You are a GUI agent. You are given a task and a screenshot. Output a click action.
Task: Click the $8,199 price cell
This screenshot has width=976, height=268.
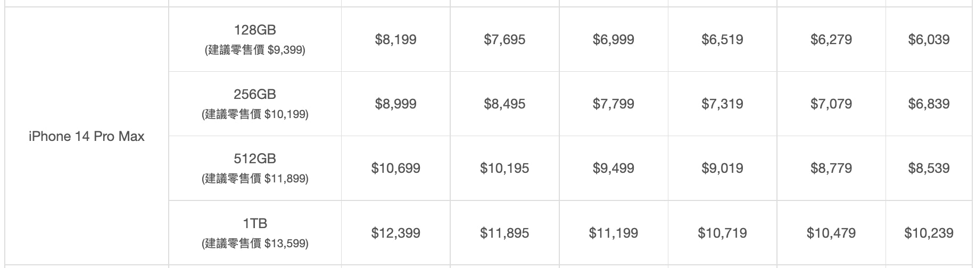(395, 39)
